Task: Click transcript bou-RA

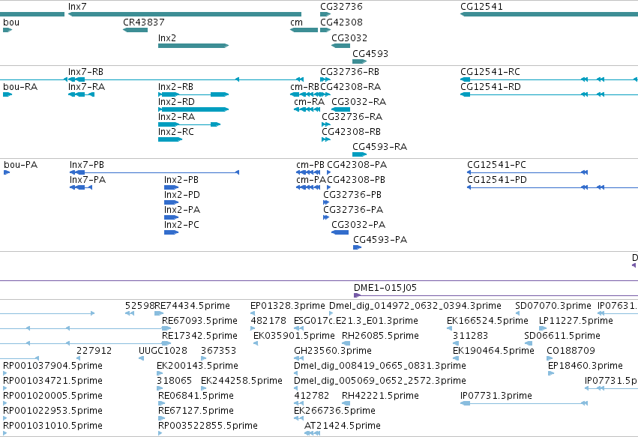Action: point(7,94)
